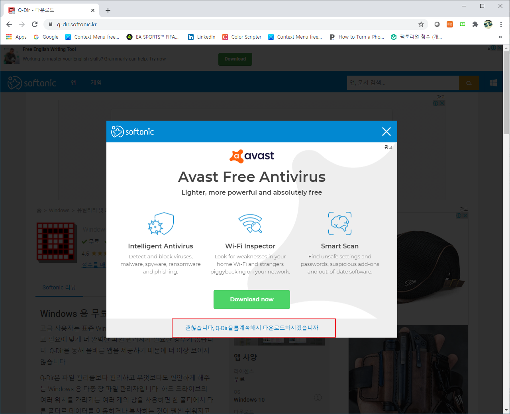Close the Softonic Avast ad popup
This screenshot has height=414, width=510.
[386, 132]
